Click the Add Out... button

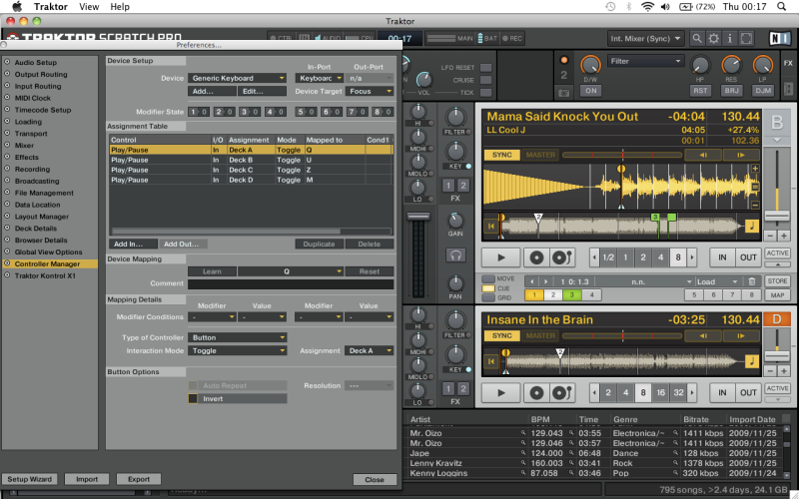(x=182, y=244)
